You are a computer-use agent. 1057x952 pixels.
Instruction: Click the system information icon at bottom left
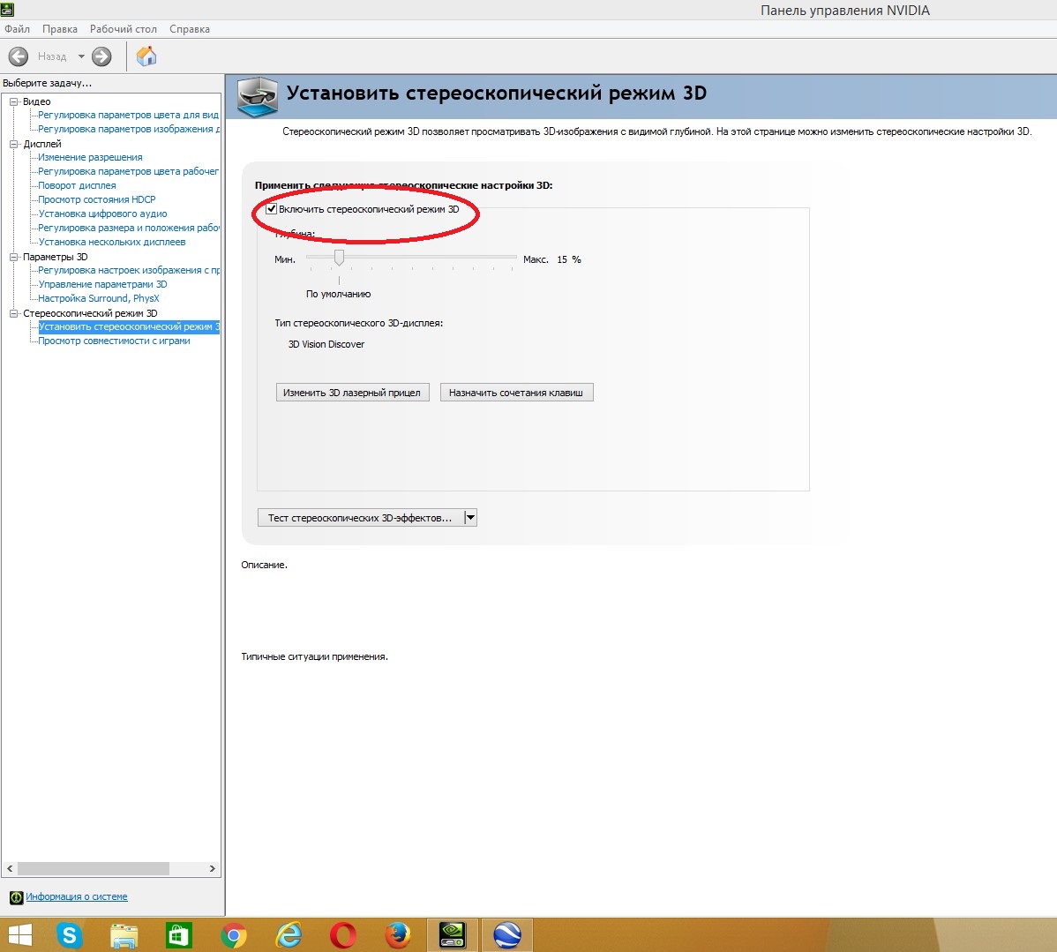(x=16, y=897)
